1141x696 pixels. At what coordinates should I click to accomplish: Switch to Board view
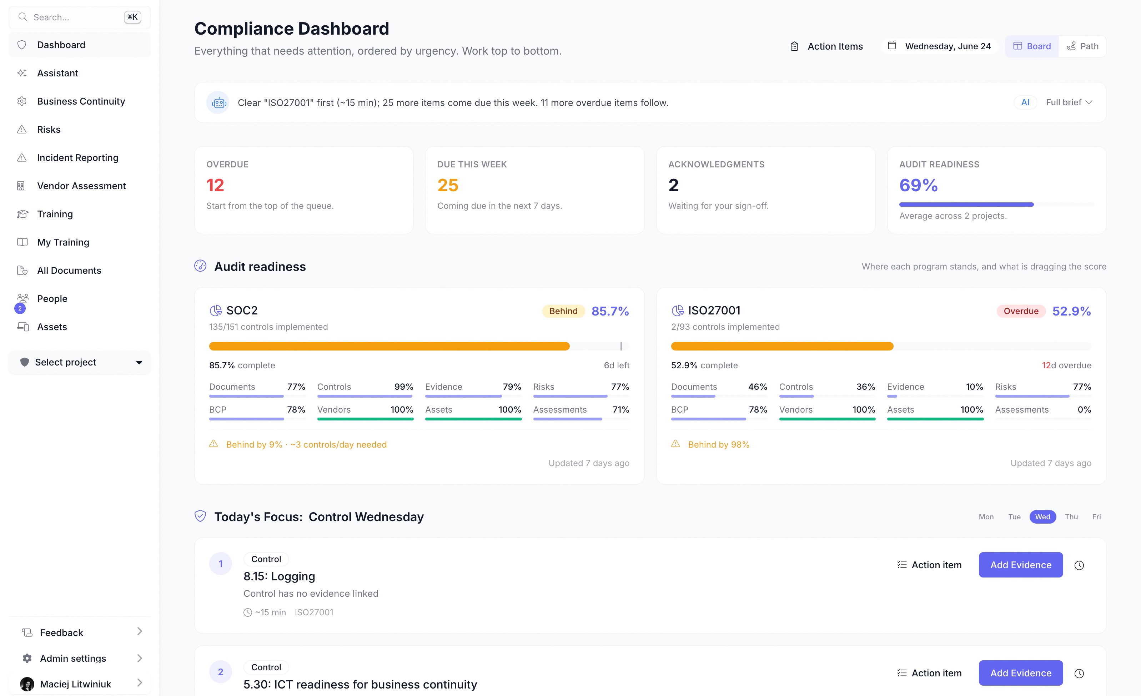coord(1032,46)
